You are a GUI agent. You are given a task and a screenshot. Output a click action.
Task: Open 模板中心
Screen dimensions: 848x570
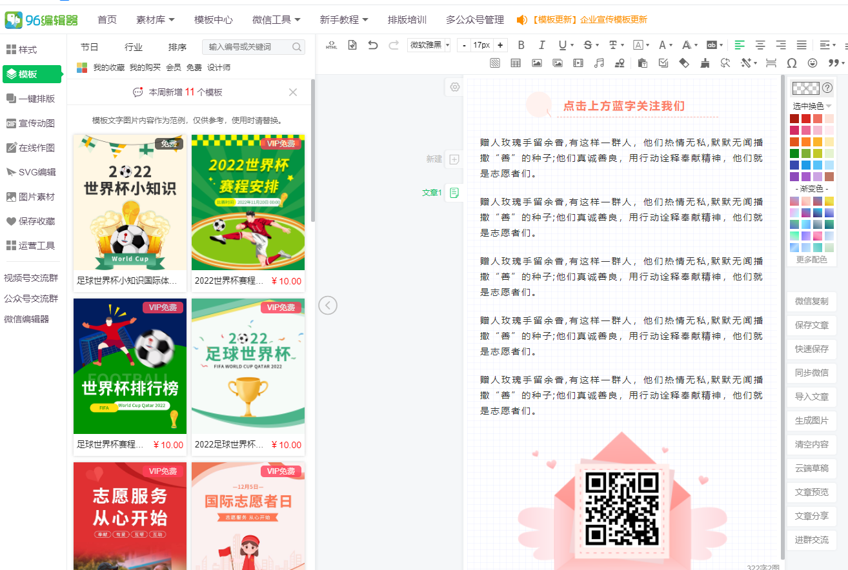click(214, 20)
